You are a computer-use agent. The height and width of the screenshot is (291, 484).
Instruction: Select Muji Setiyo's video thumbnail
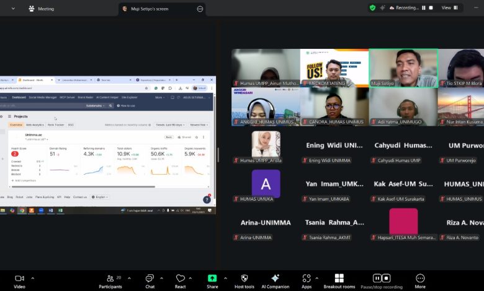(x=403, y=68)
